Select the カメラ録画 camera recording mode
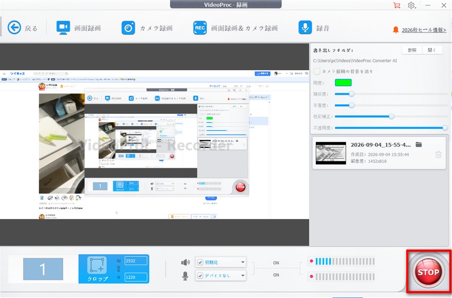Viewport: 452px width, 298px height. pos(147,28)
